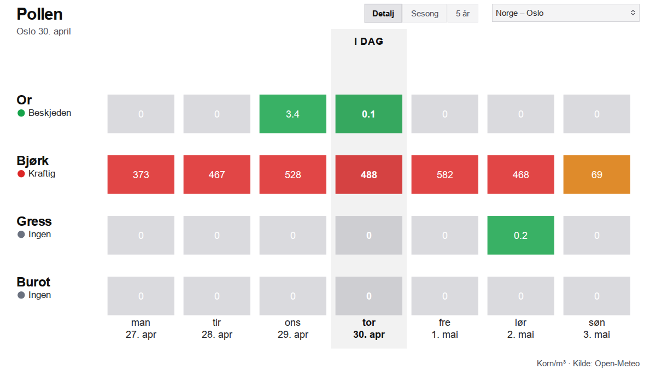This screenshot has height=369, width=656.
Task: Click green status dot next to Beskjeden
Action: [x=21, y=113]
